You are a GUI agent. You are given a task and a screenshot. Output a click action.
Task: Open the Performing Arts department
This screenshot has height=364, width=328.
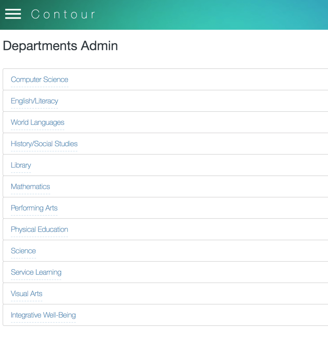[34, 208]
